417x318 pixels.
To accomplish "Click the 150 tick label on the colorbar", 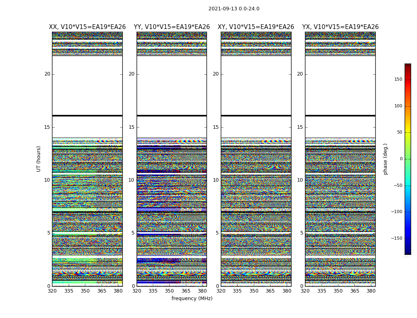I will pos(398,79).
